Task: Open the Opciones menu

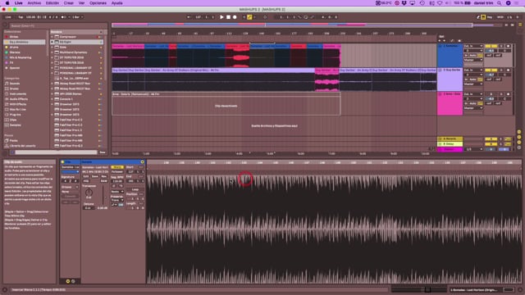Action: (98, 3)
